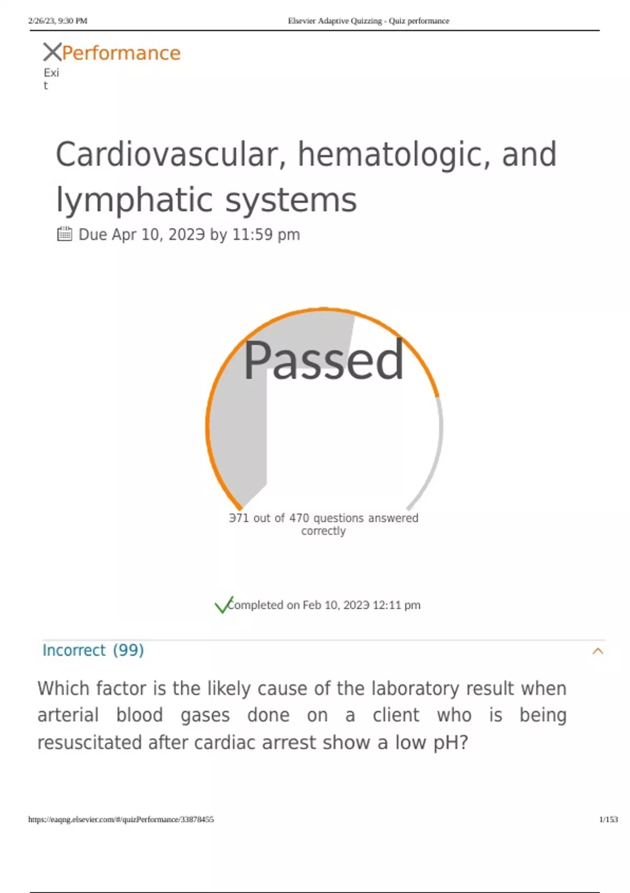Open the arterial blood gases question
Image resolution: width=630 pixels, height=893 pixels.
point(302,715)
